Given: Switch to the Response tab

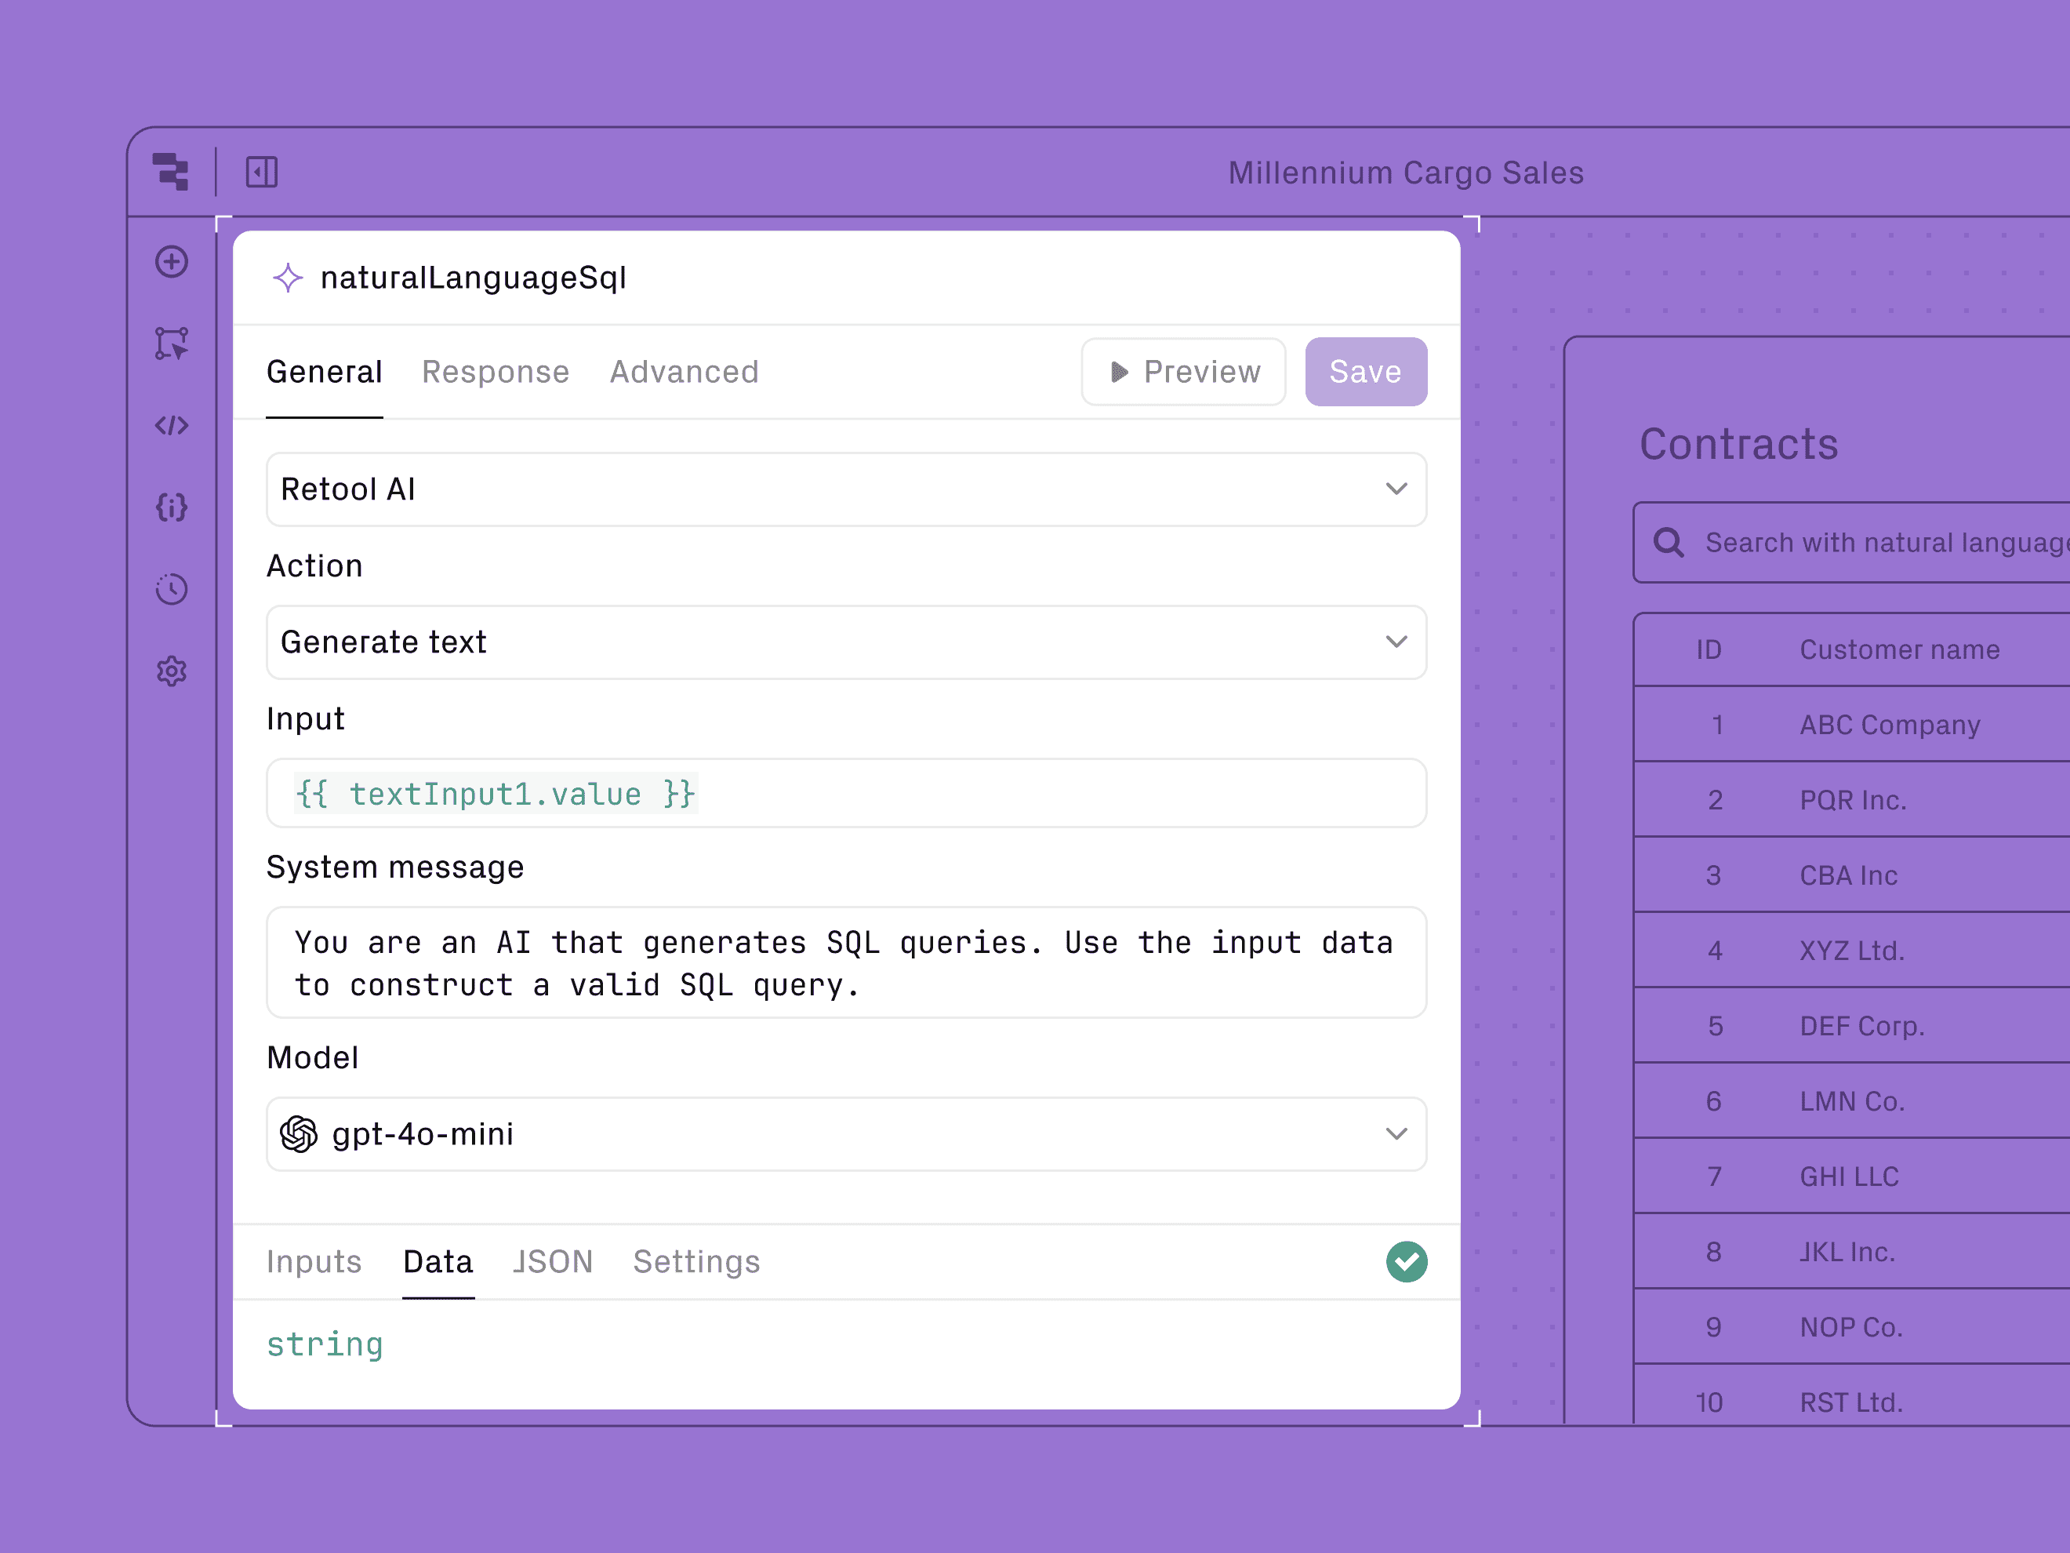Looking at the screenshot, I should click(496, 372).
